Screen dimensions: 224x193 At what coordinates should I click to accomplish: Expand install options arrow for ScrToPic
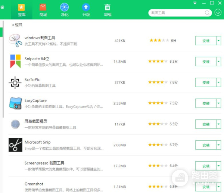pos(218,83)
